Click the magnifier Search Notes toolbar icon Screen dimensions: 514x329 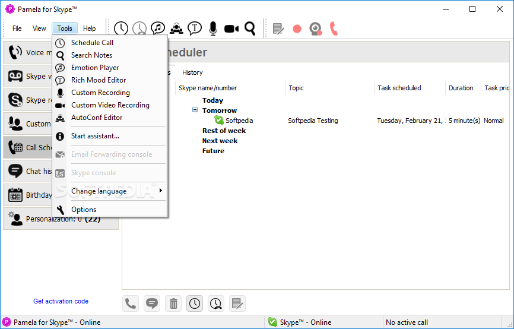point(250,29)
